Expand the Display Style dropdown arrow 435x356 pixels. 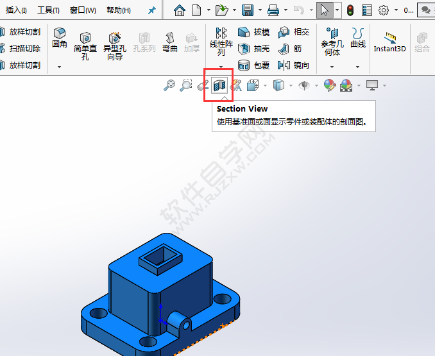291,85
